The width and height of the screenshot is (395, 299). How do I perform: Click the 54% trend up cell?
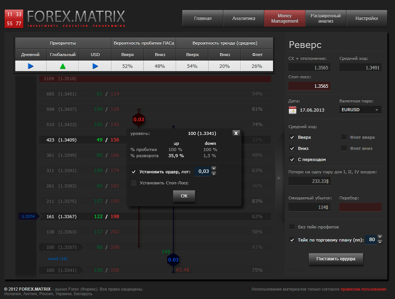(192, 66)
